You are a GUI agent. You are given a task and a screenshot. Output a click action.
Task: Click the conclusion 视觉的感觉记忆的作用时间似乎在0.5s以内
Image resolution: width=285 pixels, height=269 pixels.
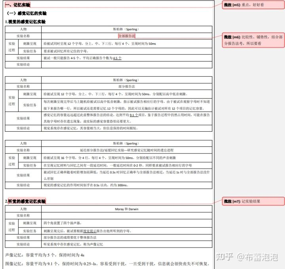(86, 185)
